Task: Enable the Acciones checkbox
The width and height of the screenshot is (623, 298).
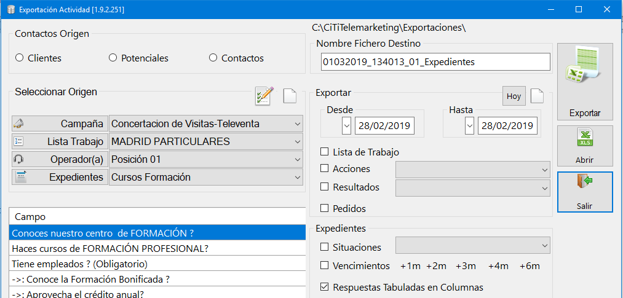Action: click(x=325, y=168)
